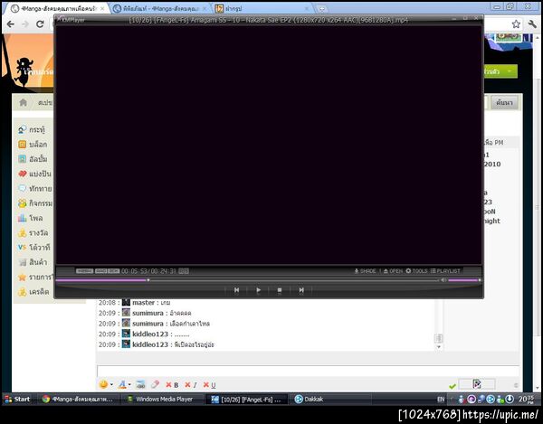Click the KMPlayer logo in title bar

[x=71, y=20]
